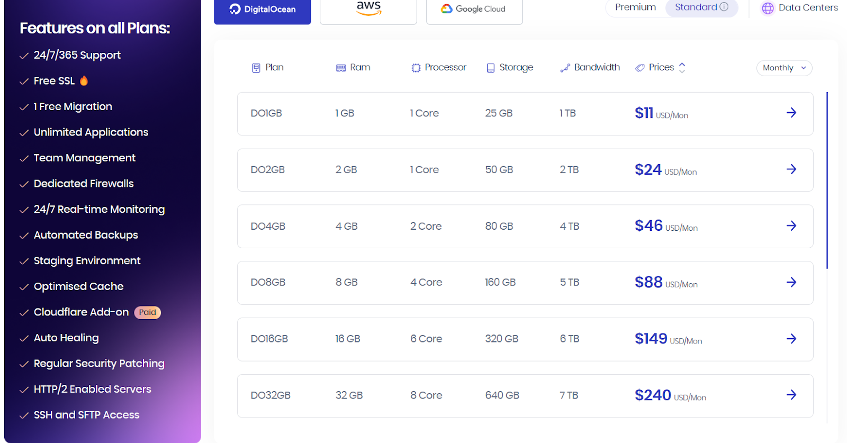Click the arrow on DO2GB plan
The height and width of the screenshot is (443, 847).
tap(791, 169)
